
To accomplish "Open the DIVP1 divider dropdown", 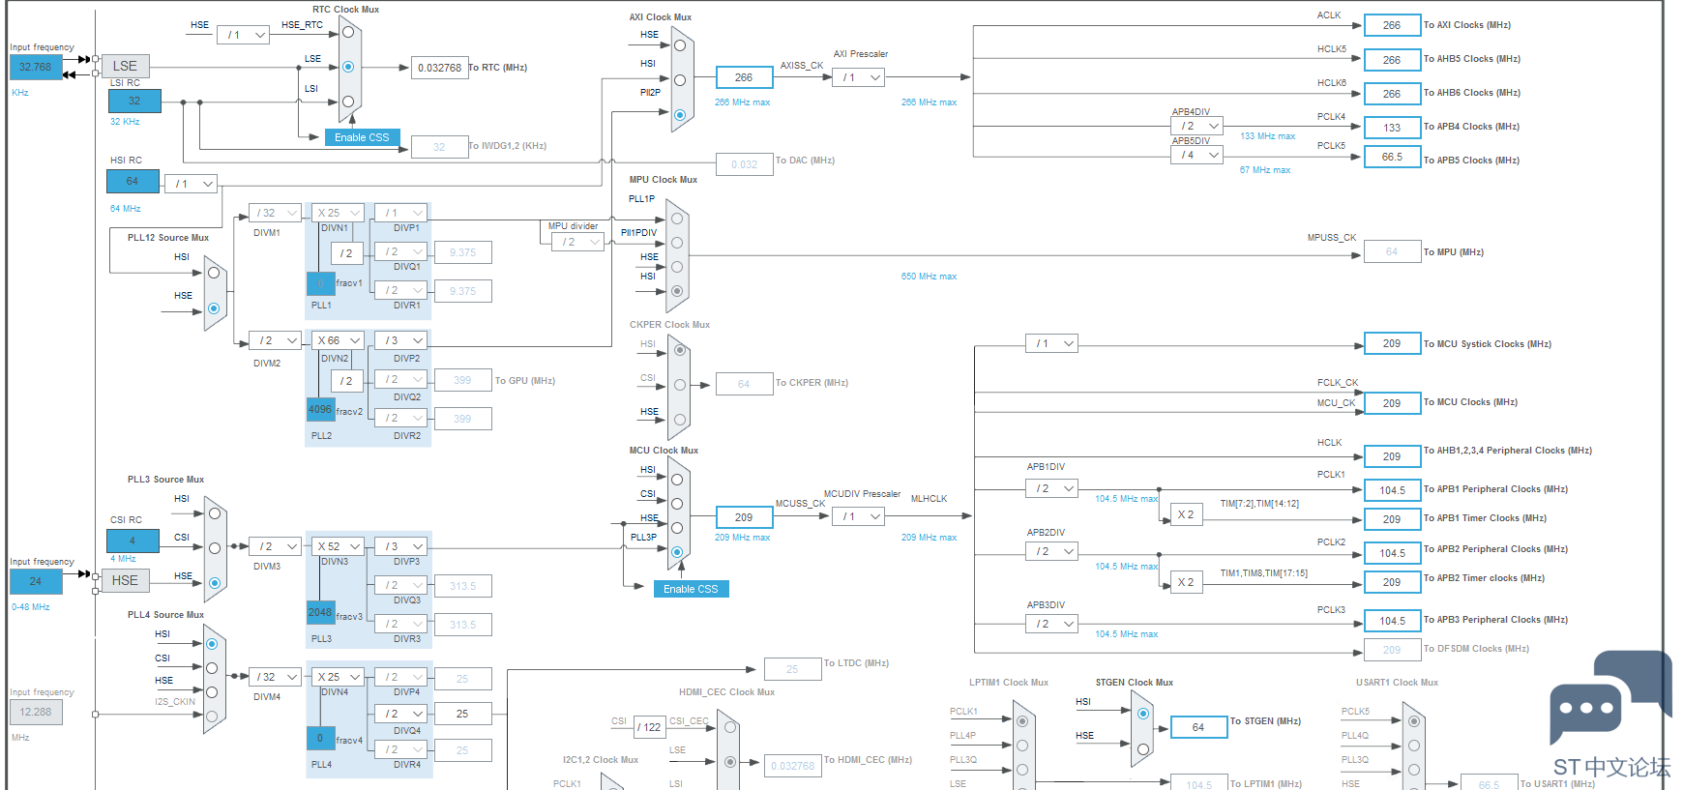I will [401, 213].
